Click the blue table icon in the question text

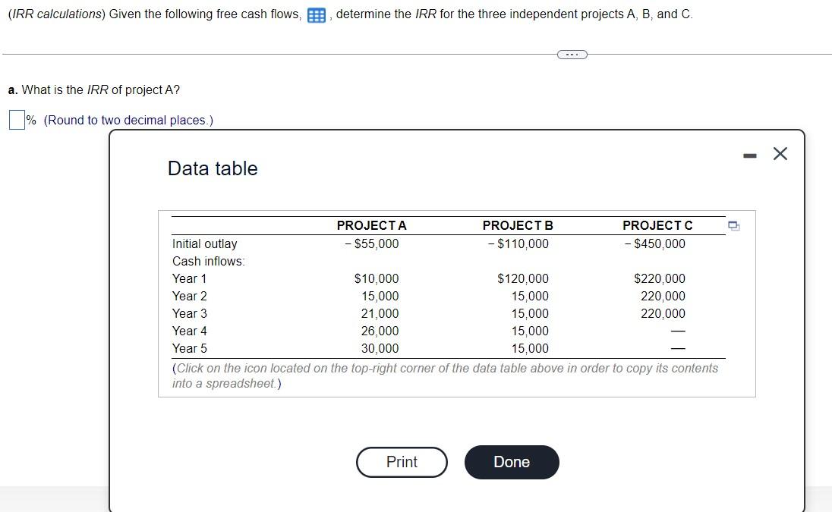tap(316, 14)
